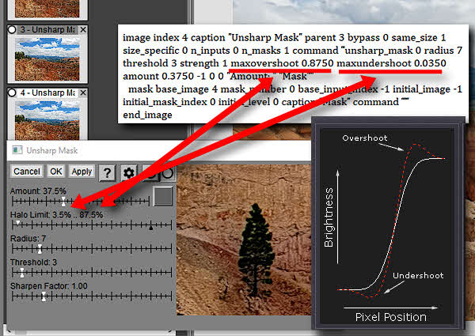Cancel the Unsharp Mask dialog
Screen dimensions: 475x336
[27, 172]
